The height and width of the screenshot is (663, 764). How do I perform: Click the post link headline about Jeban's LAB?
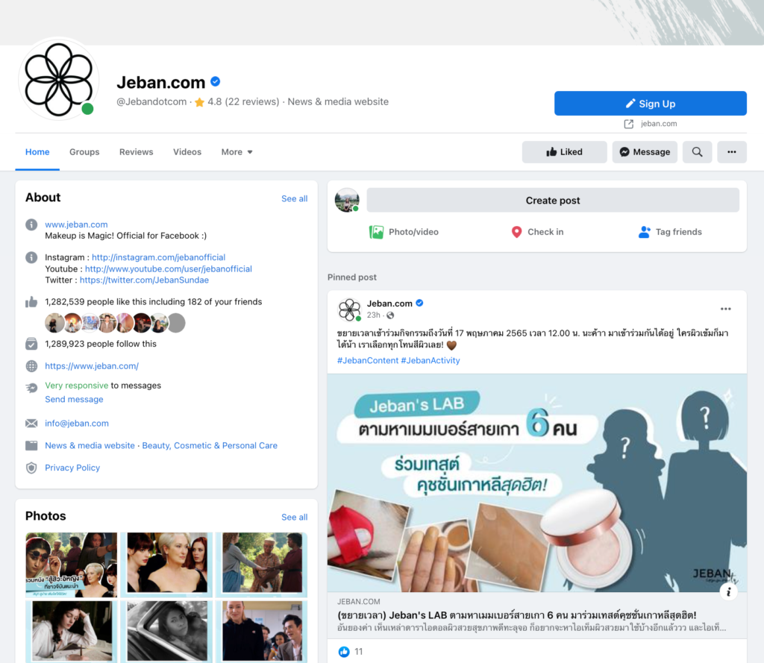click(516, 615)
